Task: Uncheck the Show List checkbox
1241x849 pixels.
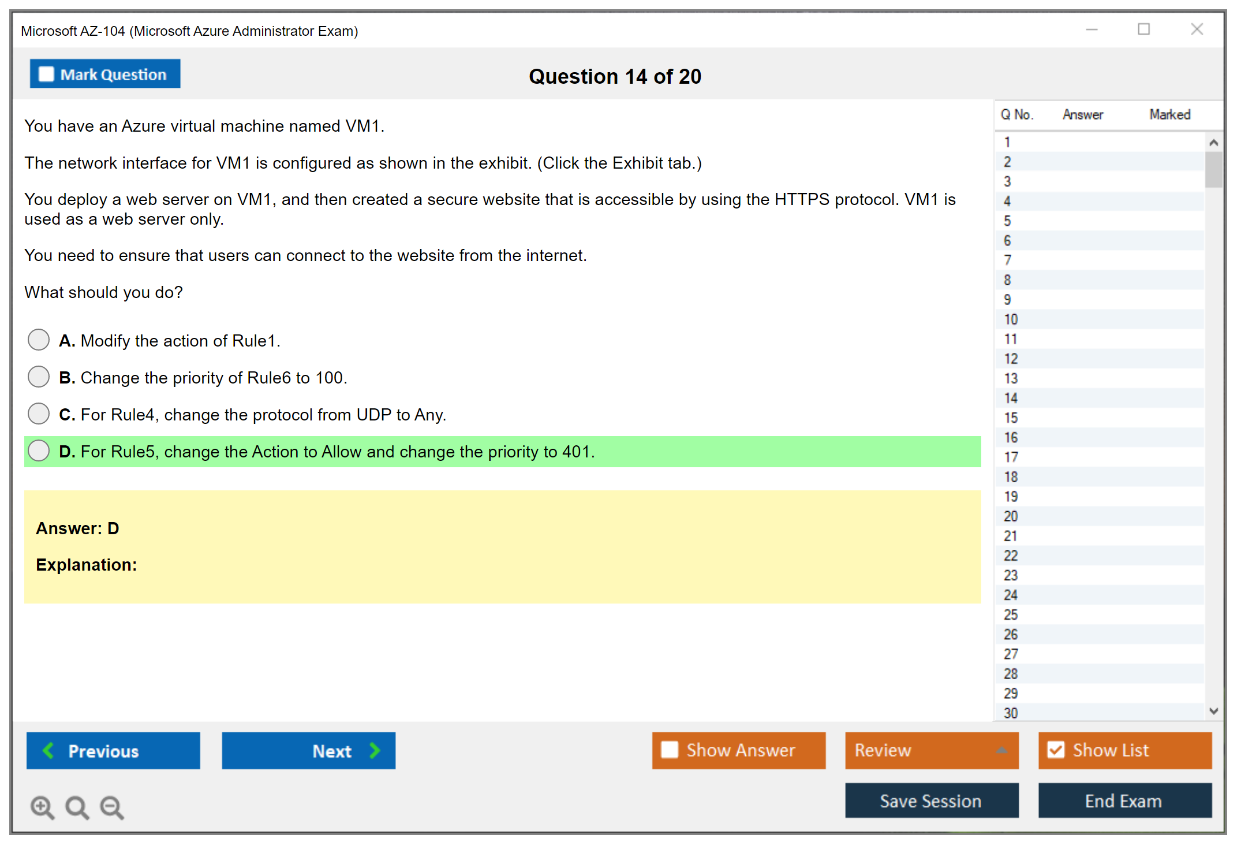Action: pyautogui.click(x=1056, y=750)
